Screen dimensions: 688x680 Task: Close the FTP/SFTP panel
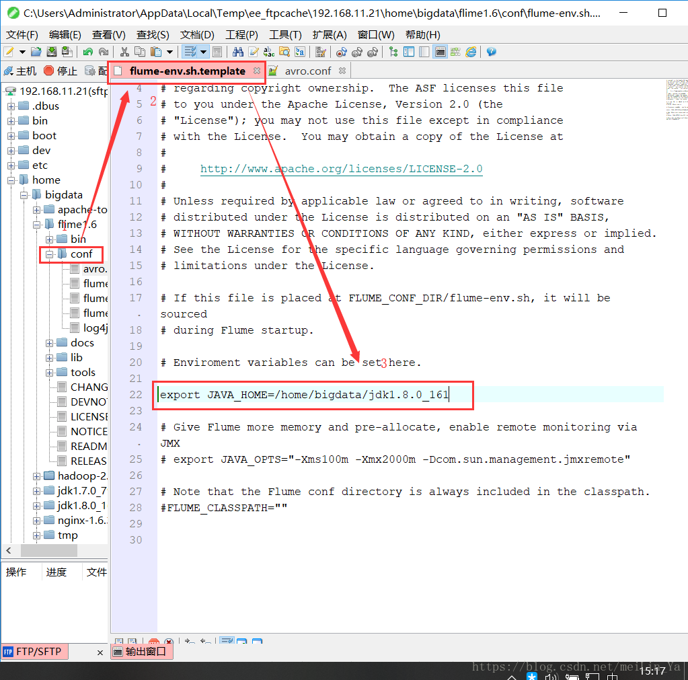[100, 653]
